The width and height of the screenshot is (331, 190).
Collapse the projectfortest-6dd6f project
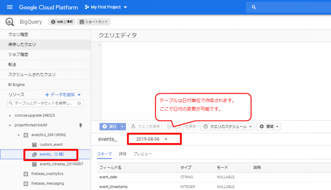tap(10, 125)
